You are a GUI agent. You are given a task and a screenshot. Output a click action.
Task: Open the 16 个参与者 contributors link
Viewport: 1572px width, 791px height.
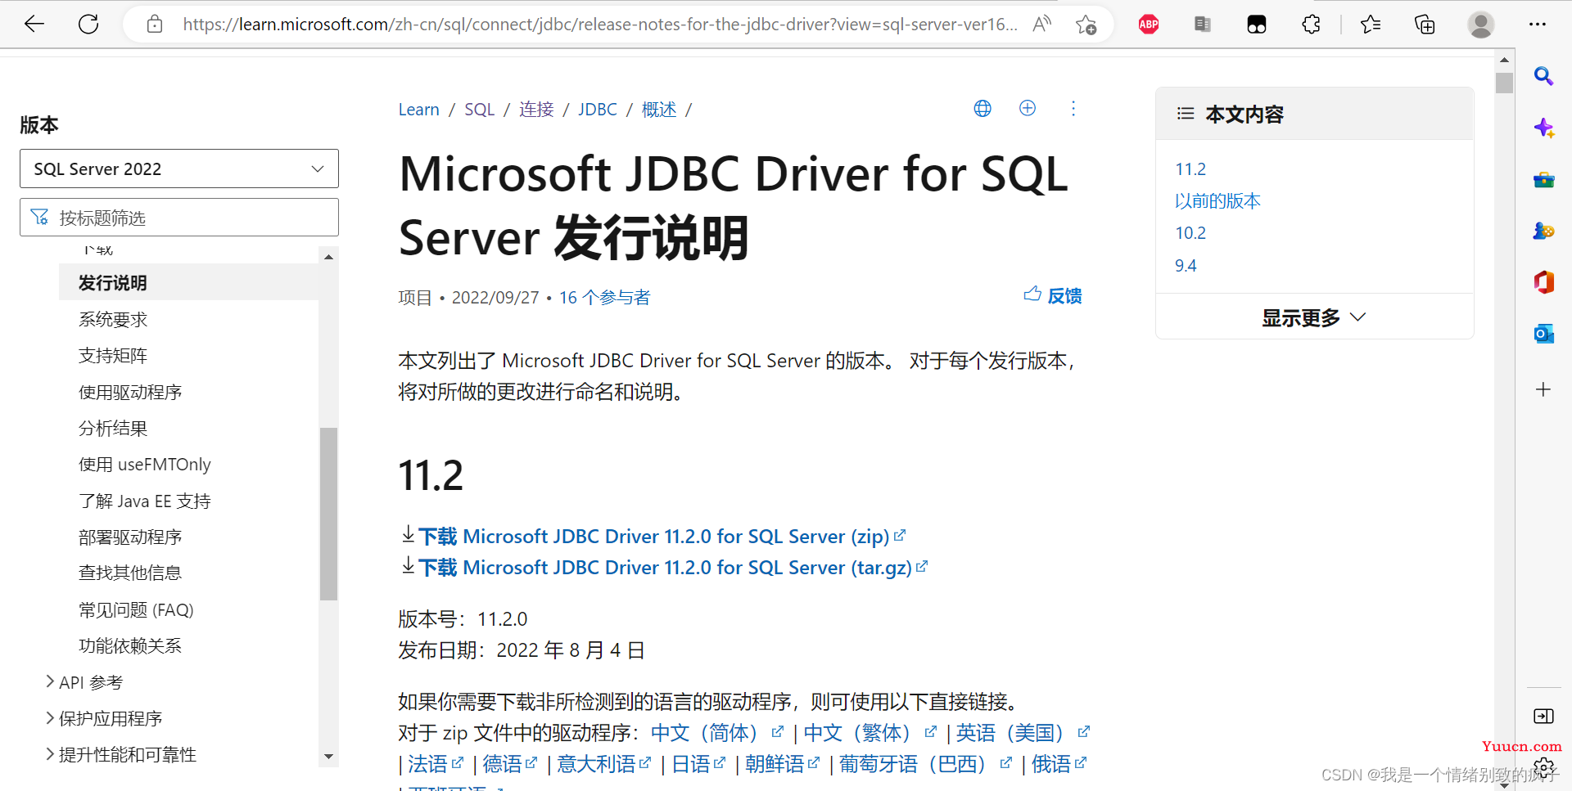tap(604, 297)
